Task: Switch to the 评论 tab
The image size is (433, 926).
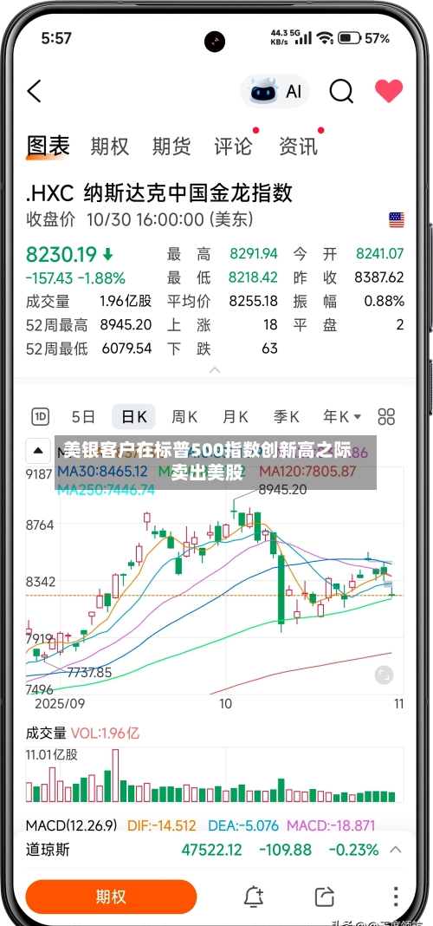Action: coord(234,147)
